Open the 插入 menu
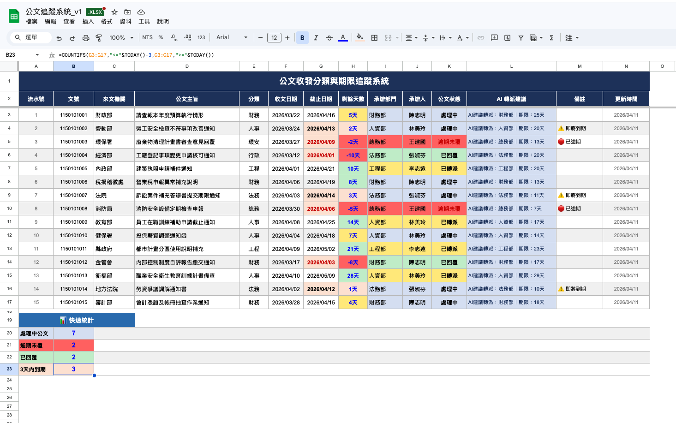Image resolution: width=676 pixels, height=423 pixels. pos(88,22)
